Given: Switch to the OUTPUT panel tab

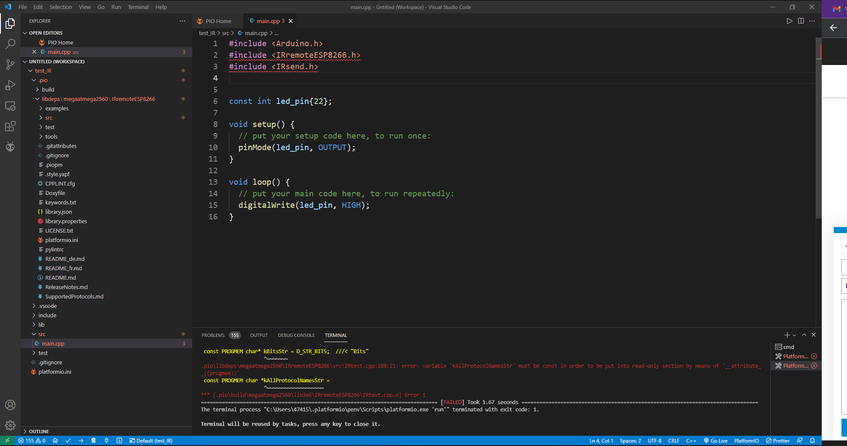Looking at the screenshot, I should pyautogui.click(x=259, y=335).
